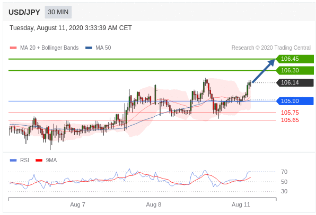This screenshot has width=316, height=215.
Task: Click the red 9MA legend swatch
Action: [x=39, y=160]
